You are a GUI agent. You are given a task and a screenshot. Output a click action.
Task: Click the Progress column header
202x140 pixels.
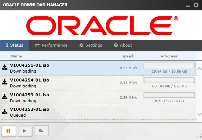169,56
